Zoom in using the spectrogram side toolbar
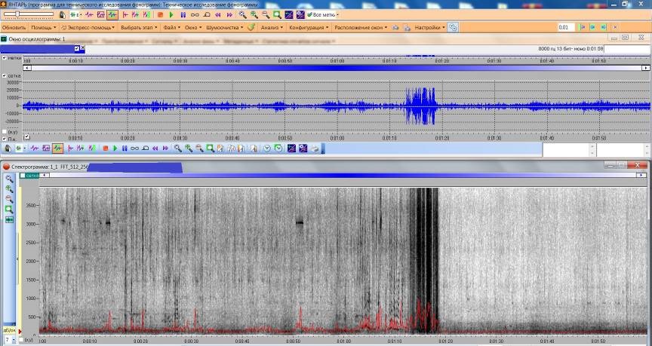This screenshot has height=346, width=652. point(9,189)
